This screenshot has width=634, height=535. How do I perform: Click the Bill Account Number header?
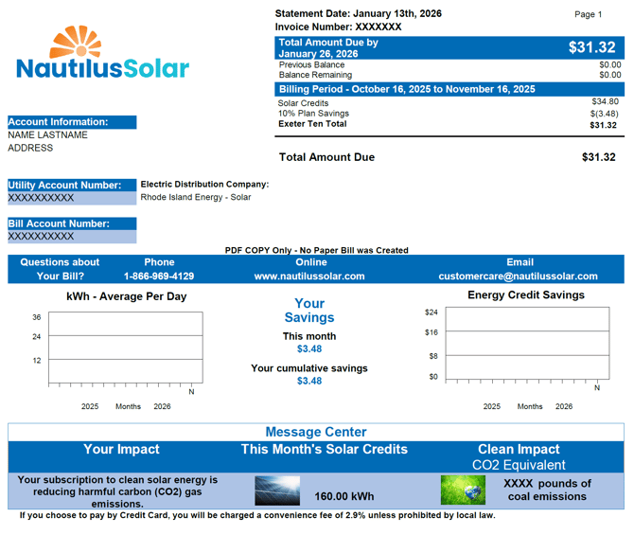point(72,223)
